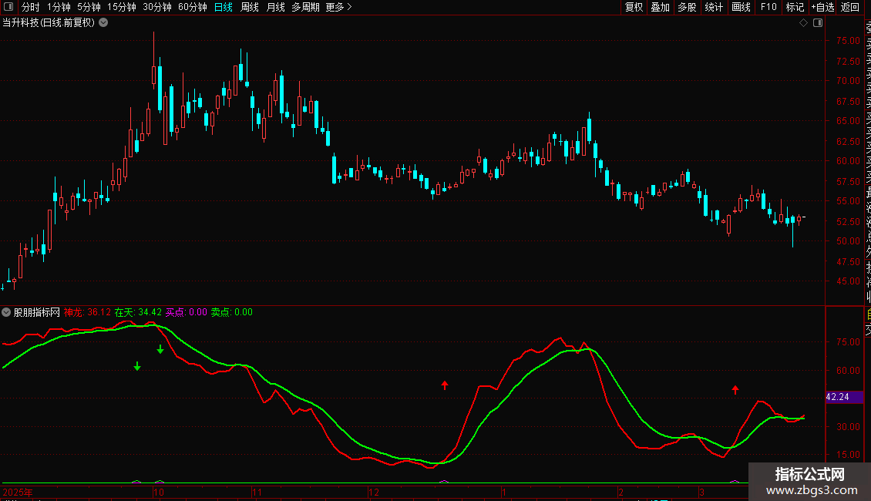Switch to 月线 monthly chart
Image resolution: width=871 pixels, height=501 pixels.
[x=275, y=7]
